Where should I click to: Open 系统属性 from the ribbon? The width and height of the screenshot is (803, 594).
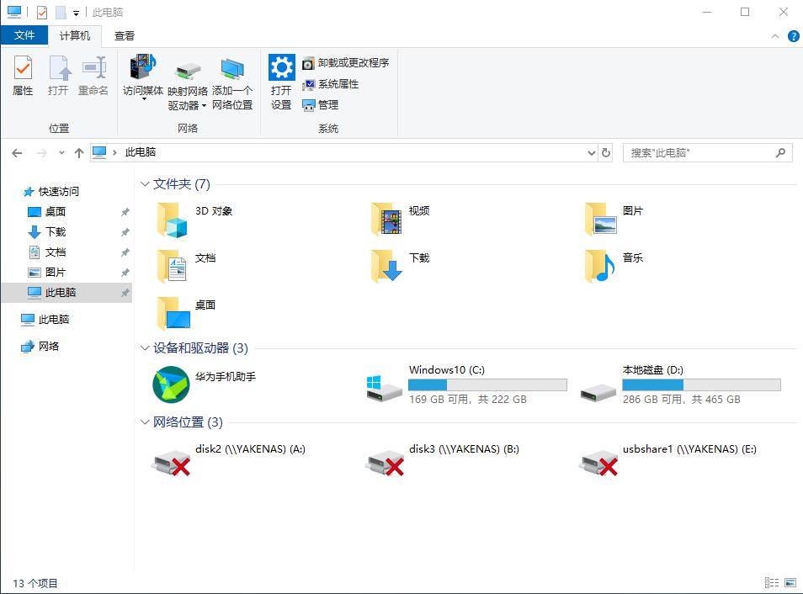(331, 83)
